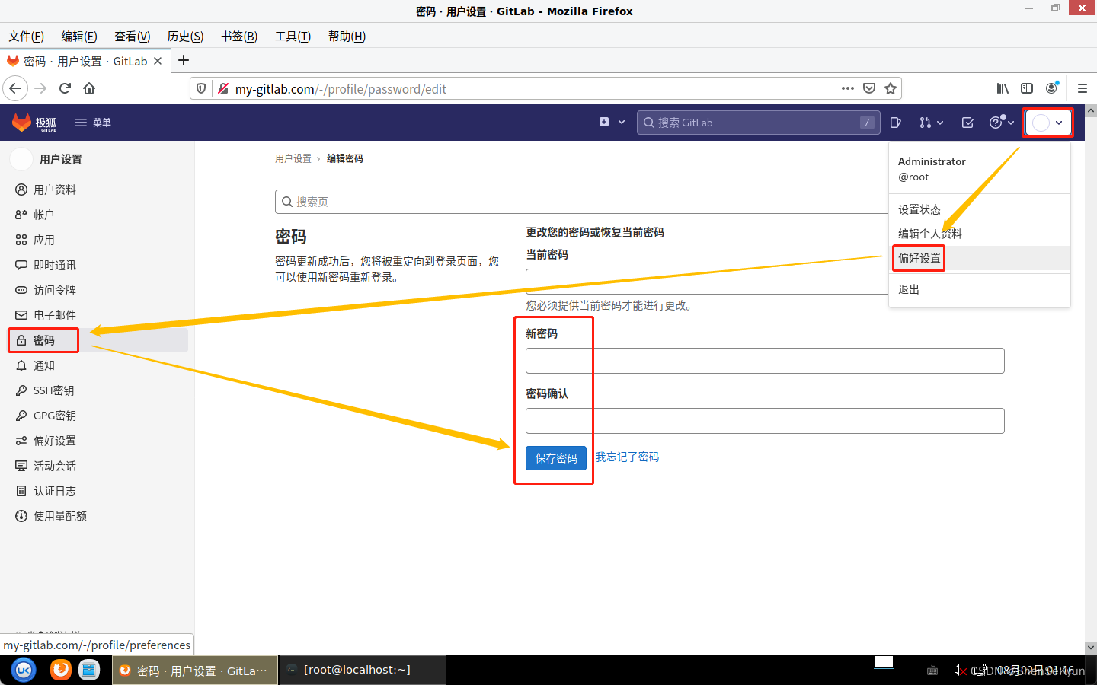
Task: Open the 菜单 hamburger menu
Action: tap(93, 123)
